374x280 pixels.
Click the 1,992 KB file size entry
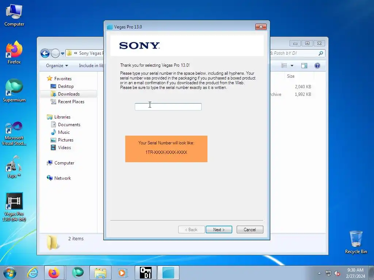[x=303, y=94]
